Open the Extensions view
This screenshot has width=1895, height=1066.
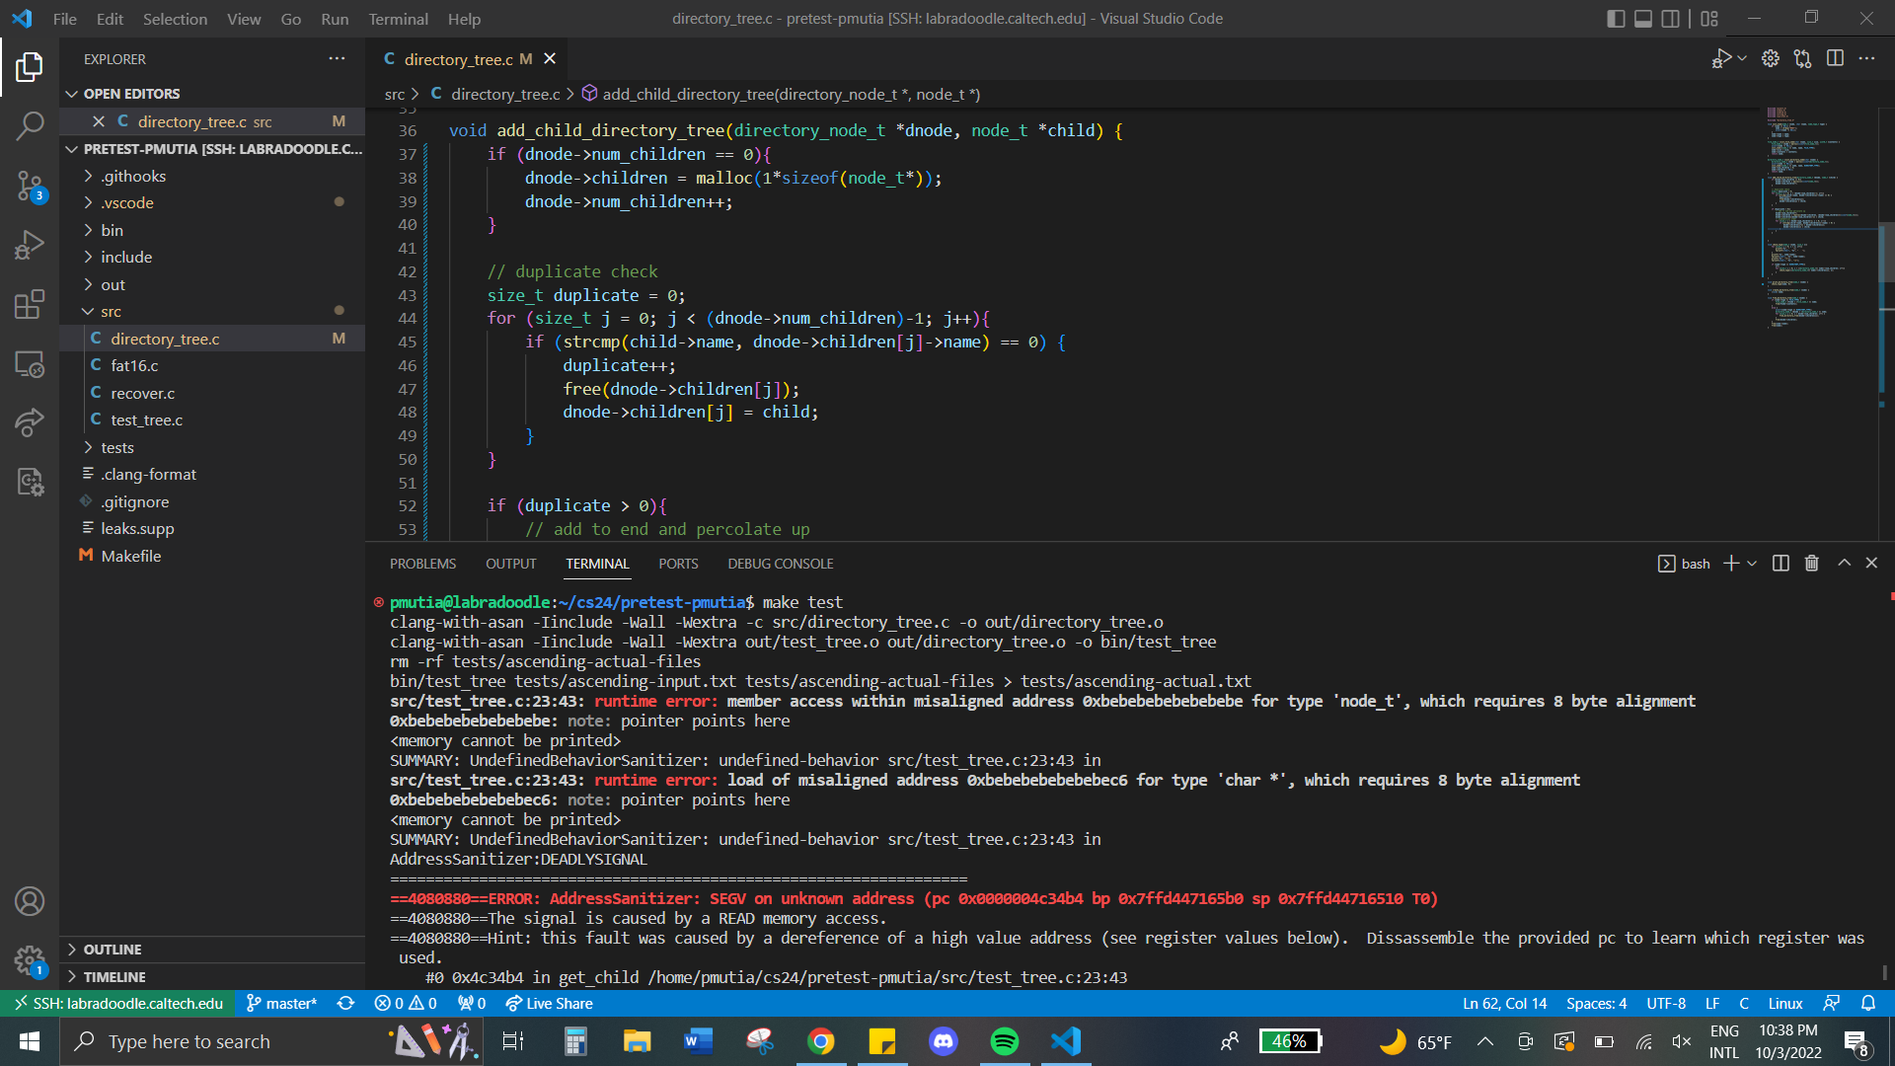click(30, 304)
